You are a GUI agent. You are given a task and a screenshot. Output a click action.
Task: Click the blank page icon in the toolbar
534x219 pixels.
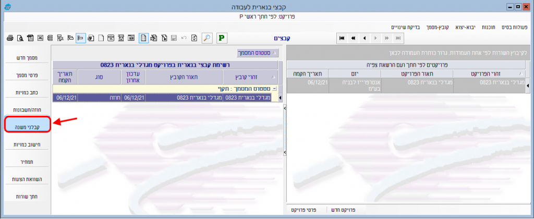coord(100,38)
